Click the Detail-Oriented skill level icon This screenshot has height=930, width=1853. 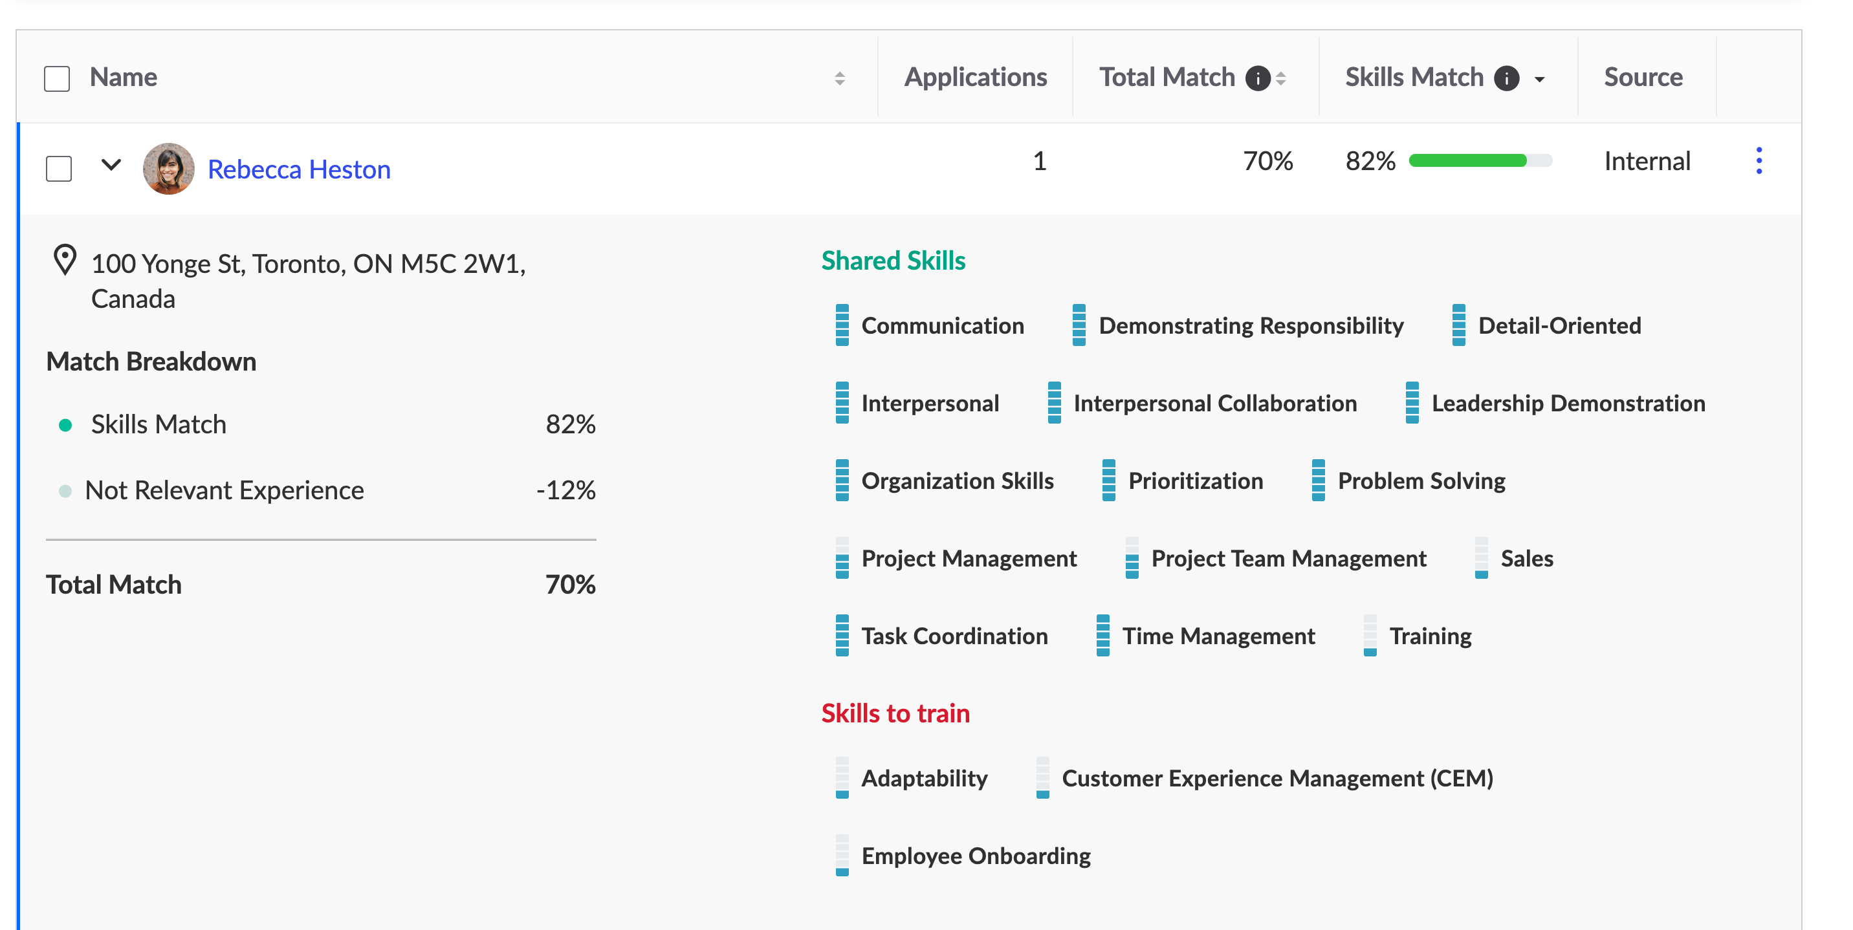1459,325
